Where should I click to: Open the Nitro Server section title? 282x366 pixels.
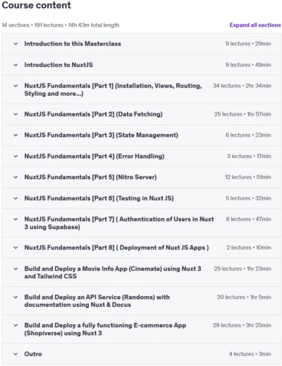pyautogui.click(x=90, y=177)
